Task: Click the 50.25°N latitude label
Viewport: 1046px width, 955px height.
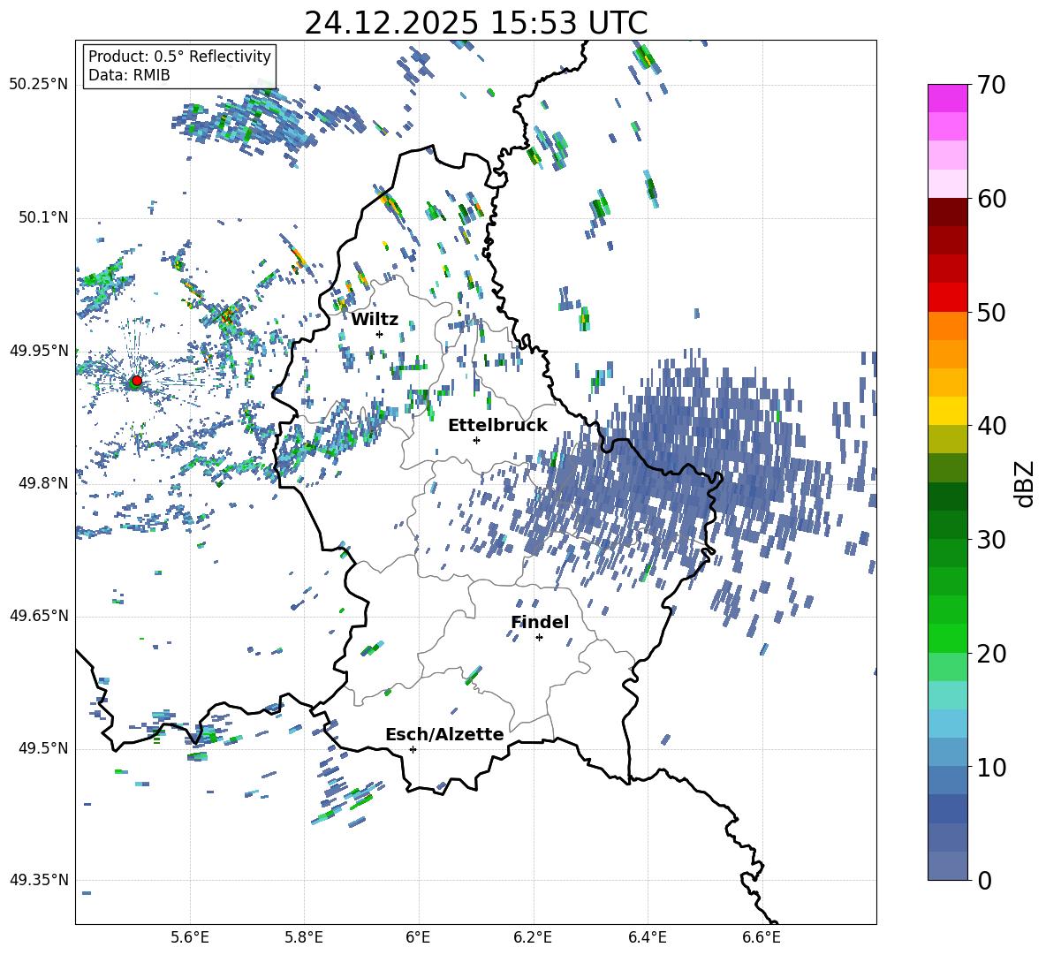Action: point(39,85)
